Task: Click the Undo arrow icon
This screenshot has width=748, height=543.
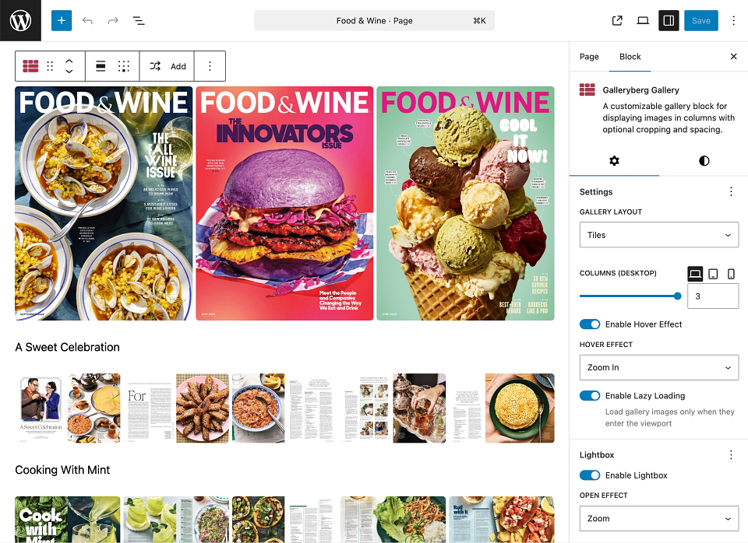Action: pos(87,20)
